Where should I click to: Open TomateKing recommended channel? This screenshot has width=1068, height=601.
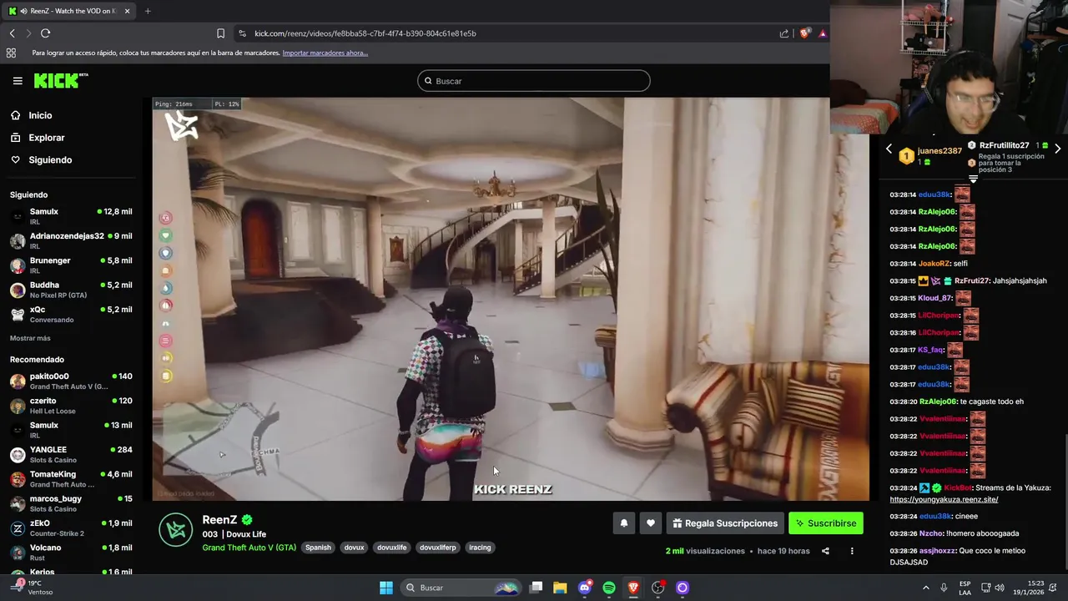[73, 479]
